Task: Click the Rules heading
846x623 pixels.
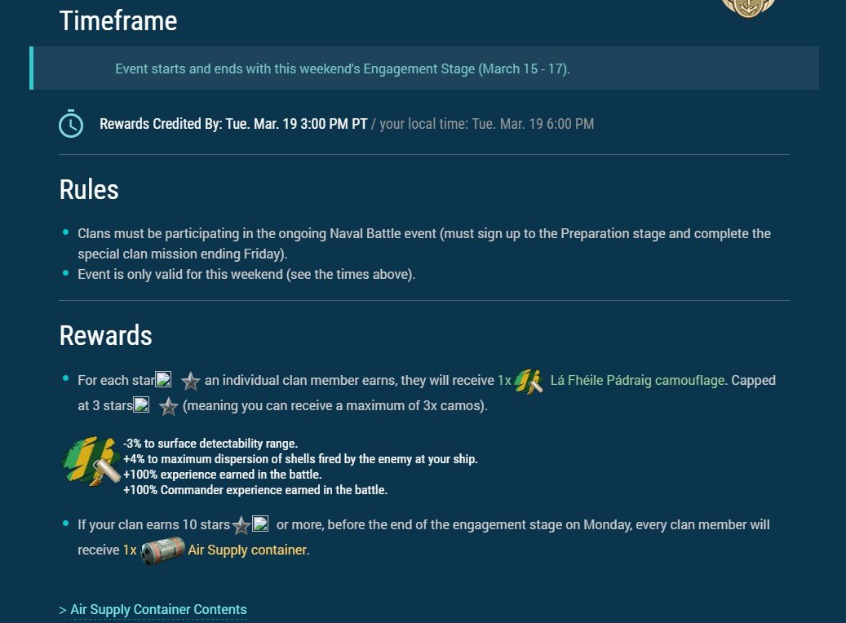Action: (89, 190)
